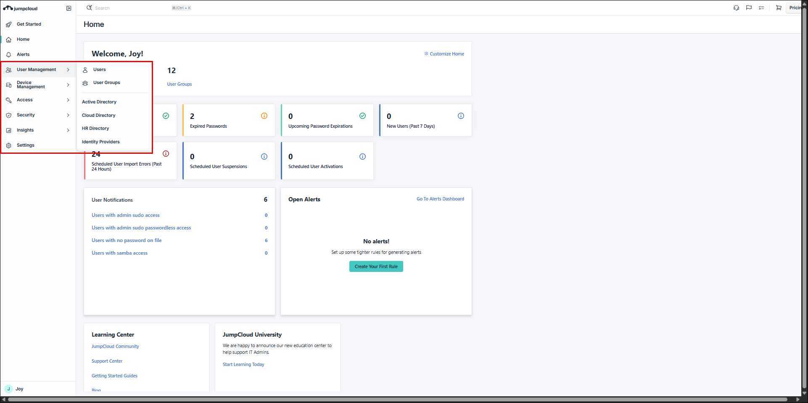Screen dimensions: 808x403
Task: Click the red import errors alert icon
Action: pos(166,154)
